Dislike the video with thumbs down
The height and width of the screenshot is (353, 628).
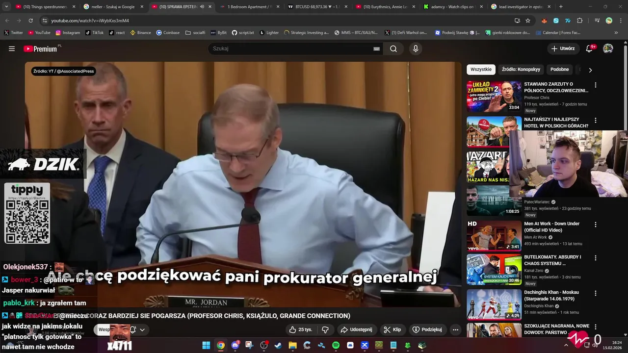325,329
